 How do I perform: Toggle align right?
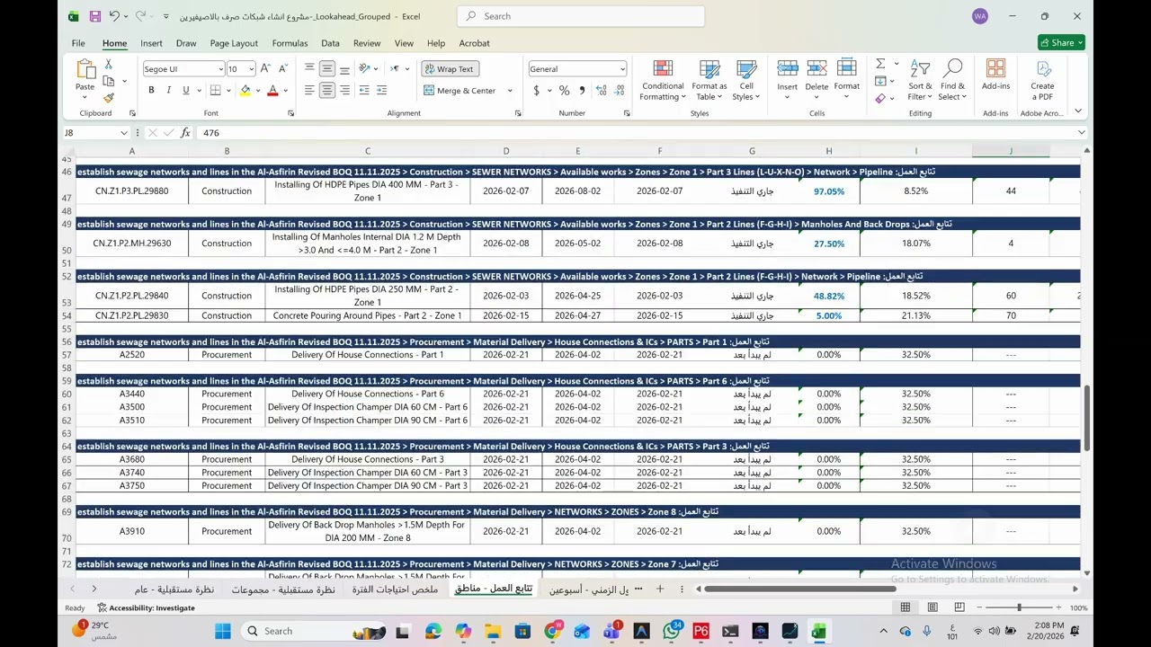pyautogui.click(x=344, y=91)
